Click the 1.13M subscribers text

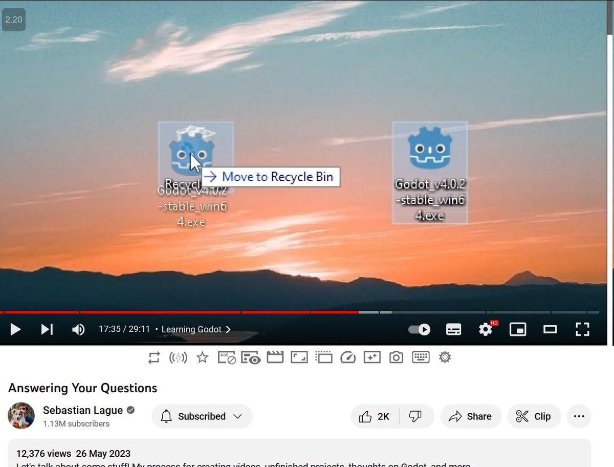point(76,424)
